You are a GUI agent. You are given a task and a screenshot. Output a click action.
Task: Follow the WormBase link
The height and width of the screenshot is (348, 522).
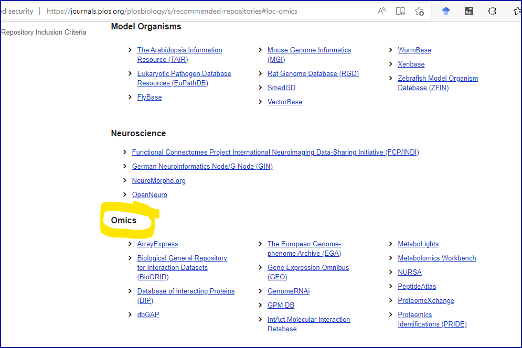coord(414,50)
